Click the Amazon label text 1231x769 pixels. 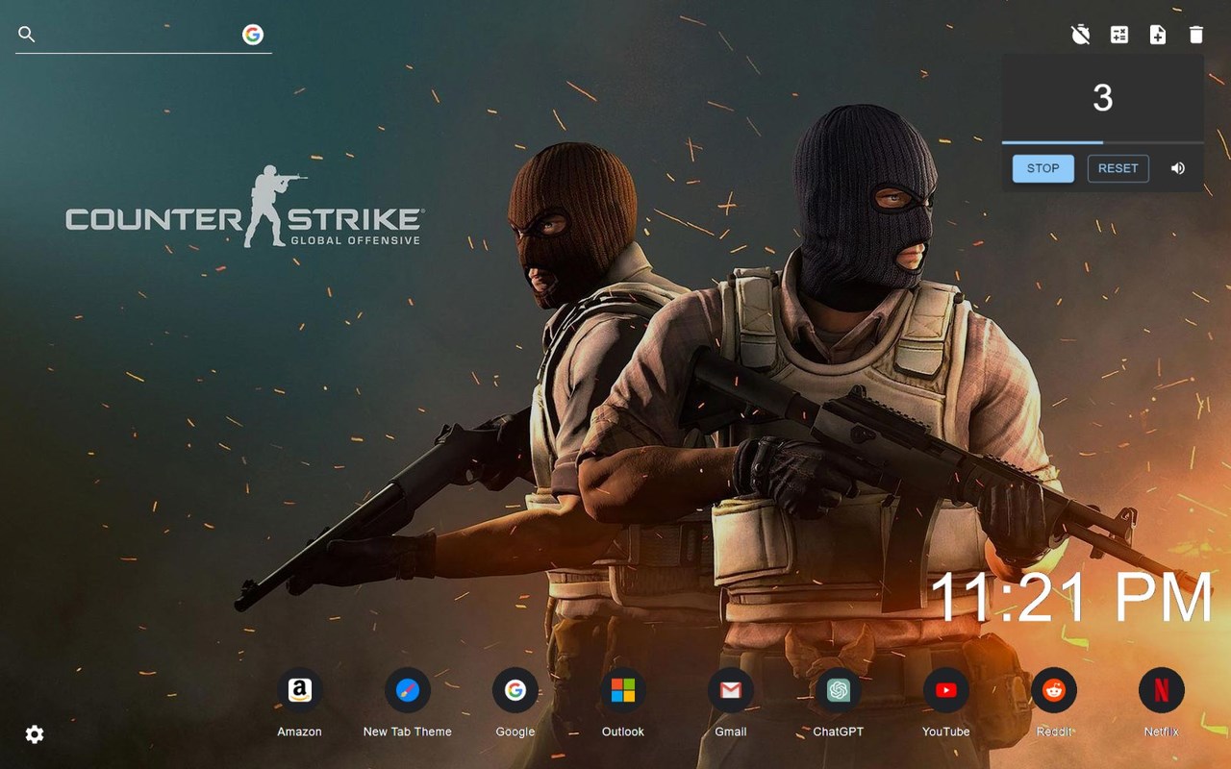(300, 732)
